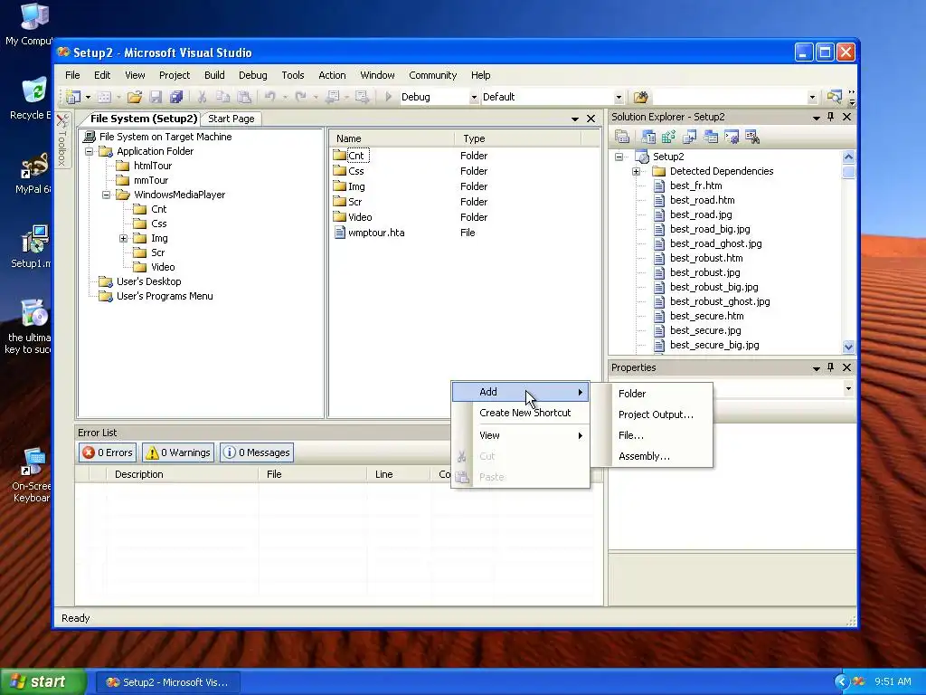This screenshot has height=695, width=926.
Task: Click the Paste clipboard icon in the main toolbar
Action: point(244,97)
